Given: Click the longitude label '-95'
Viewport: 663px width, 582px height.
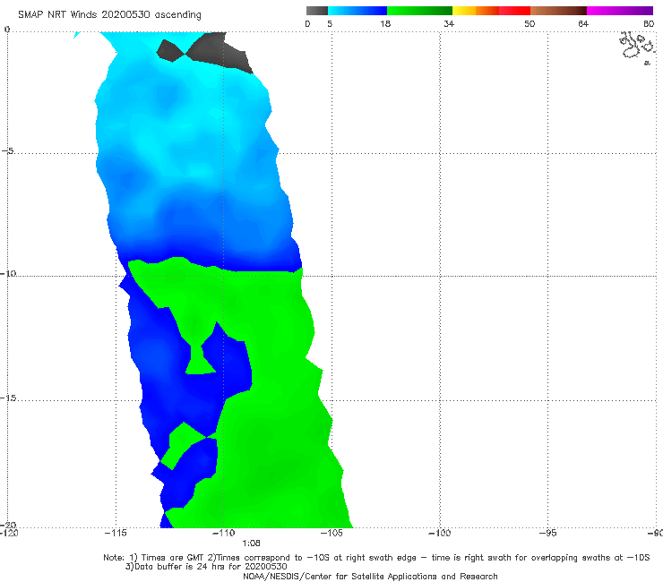Looking at the screenshot, I should pos(548,533).
